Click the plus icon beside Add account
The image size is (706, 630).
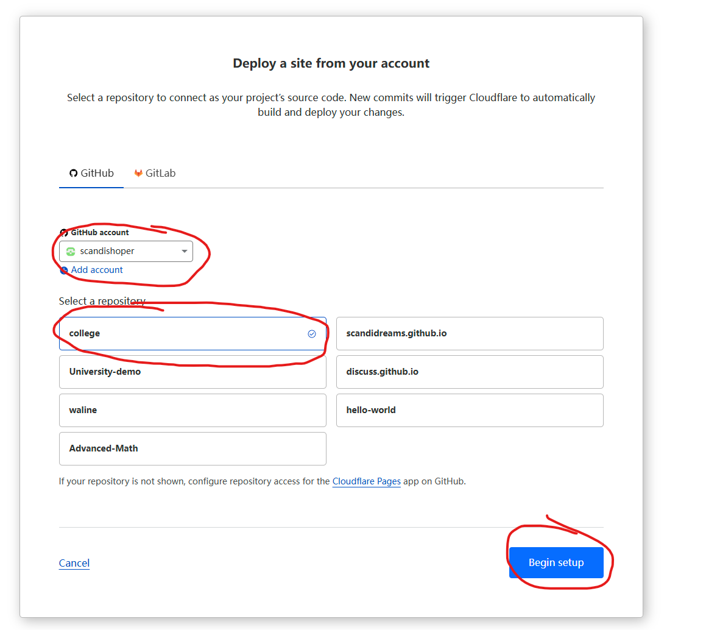tap(64, 271)
